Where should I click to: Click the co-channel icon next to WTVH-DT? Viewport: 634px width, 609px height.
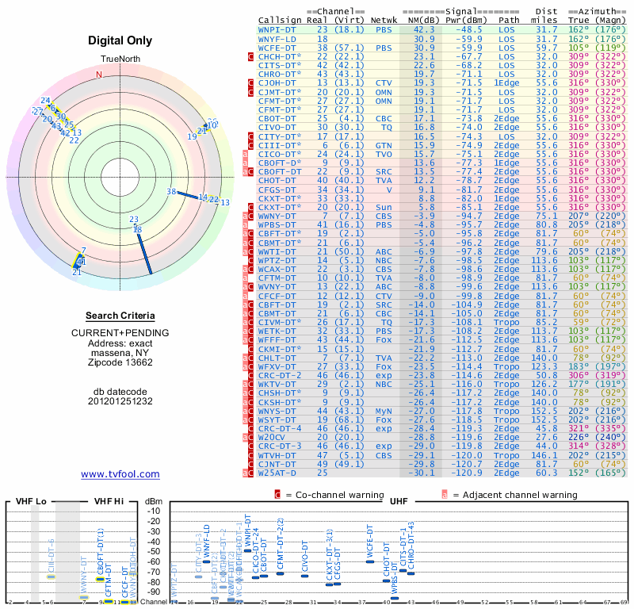click(x=250, y=455)
